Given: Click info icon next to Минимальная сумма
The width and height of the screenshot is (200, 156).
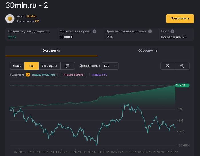Looking at the screenshot, I should (x=94, y=31).
